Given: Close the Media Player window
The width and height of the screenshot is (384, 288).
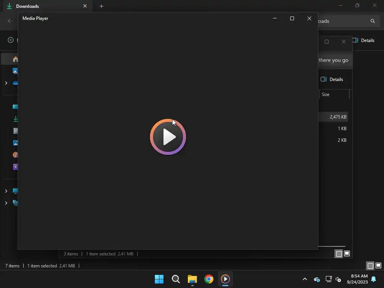Looking at the screenshot, I should (x=309, y=18).
